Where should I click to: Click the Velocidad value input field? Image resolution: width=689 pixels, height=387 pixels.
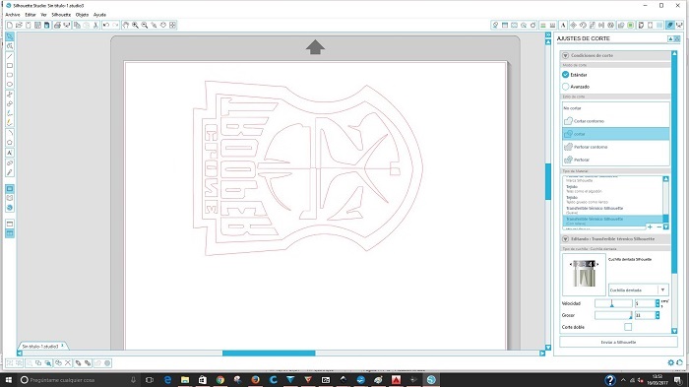click(x=645, y=303)
